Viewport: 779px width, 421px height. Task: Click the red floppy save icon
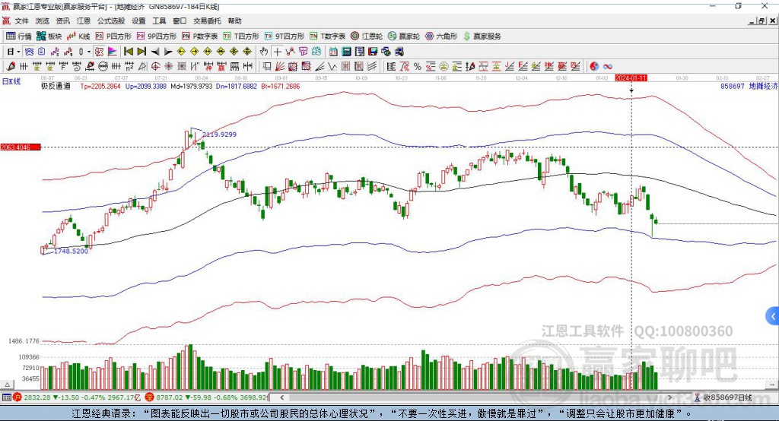point(373,52)
